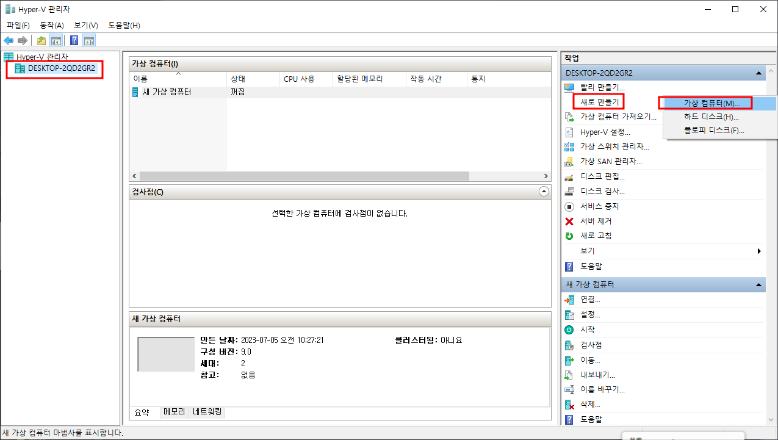Click the 꺼짐 status cell
The height and width of the screenshot is (440, 778).
(x=238, y=92)
